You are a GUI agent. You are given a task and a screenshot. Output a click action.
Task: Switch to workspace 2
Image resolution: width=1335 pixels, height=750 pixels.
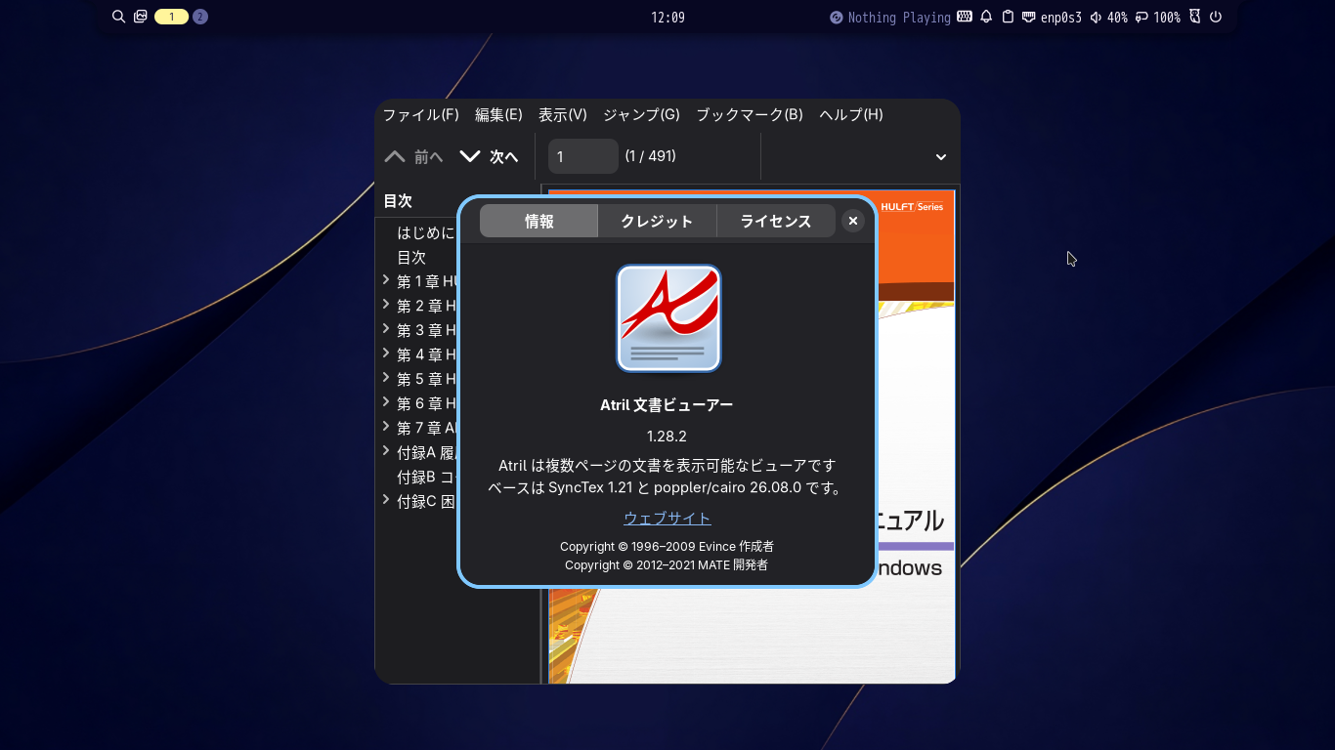[x=200, y=17]
